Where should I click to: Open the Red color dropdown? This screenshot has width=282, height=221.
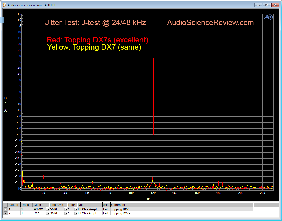(48, 213)
